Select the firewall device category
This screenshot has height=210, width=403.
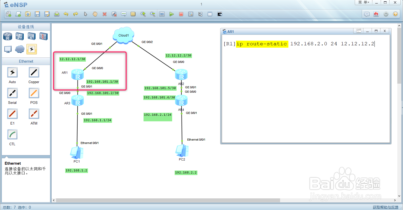coord(43,36)
